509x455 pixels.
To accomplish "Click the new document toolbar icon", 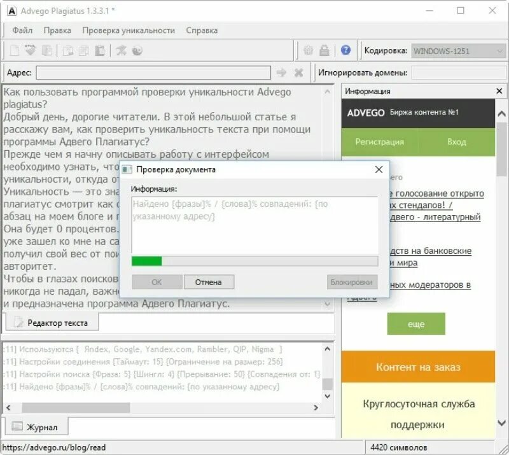I will [15, 50].
